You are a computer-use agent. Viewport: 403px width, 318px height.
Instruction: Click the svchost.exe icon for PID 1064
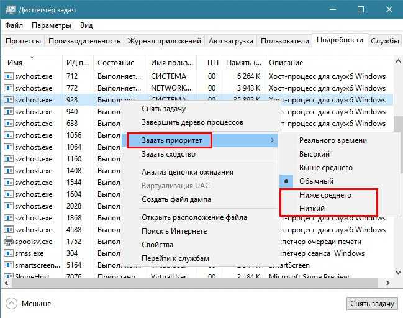[9, 147]
